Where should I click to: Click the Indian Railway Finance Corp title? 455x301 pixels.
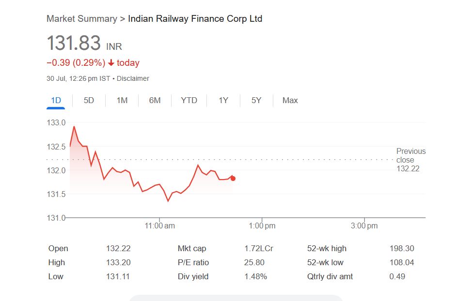click(195, 19)
